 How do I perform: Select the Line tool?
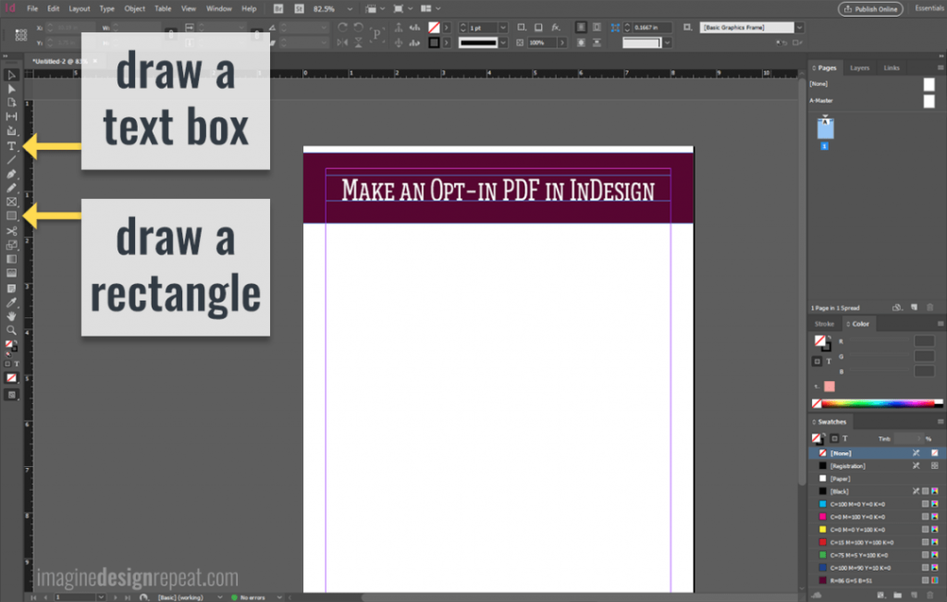[11, 160]
